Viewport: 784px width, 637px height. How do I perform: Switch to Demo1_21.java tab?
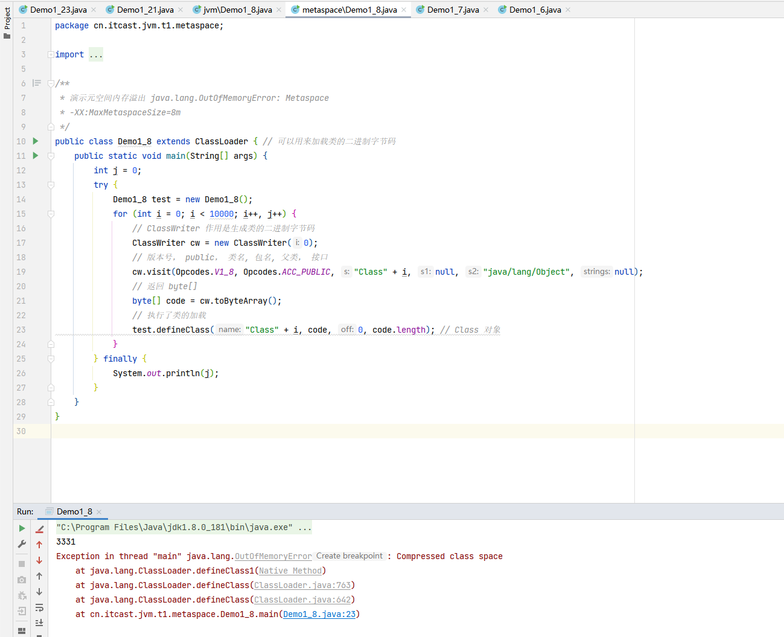(145, 10)
